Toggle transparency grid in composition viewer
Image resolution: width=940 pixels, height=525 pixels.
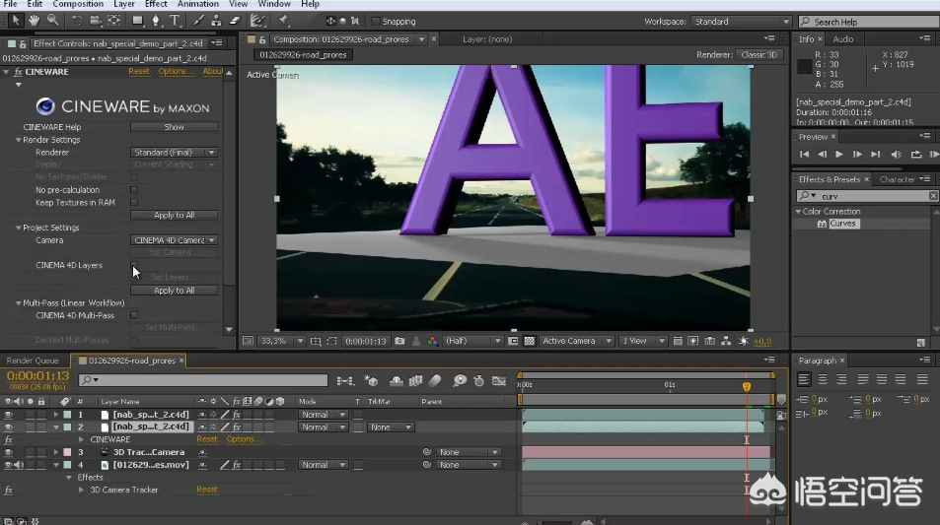tap(530, 341)
